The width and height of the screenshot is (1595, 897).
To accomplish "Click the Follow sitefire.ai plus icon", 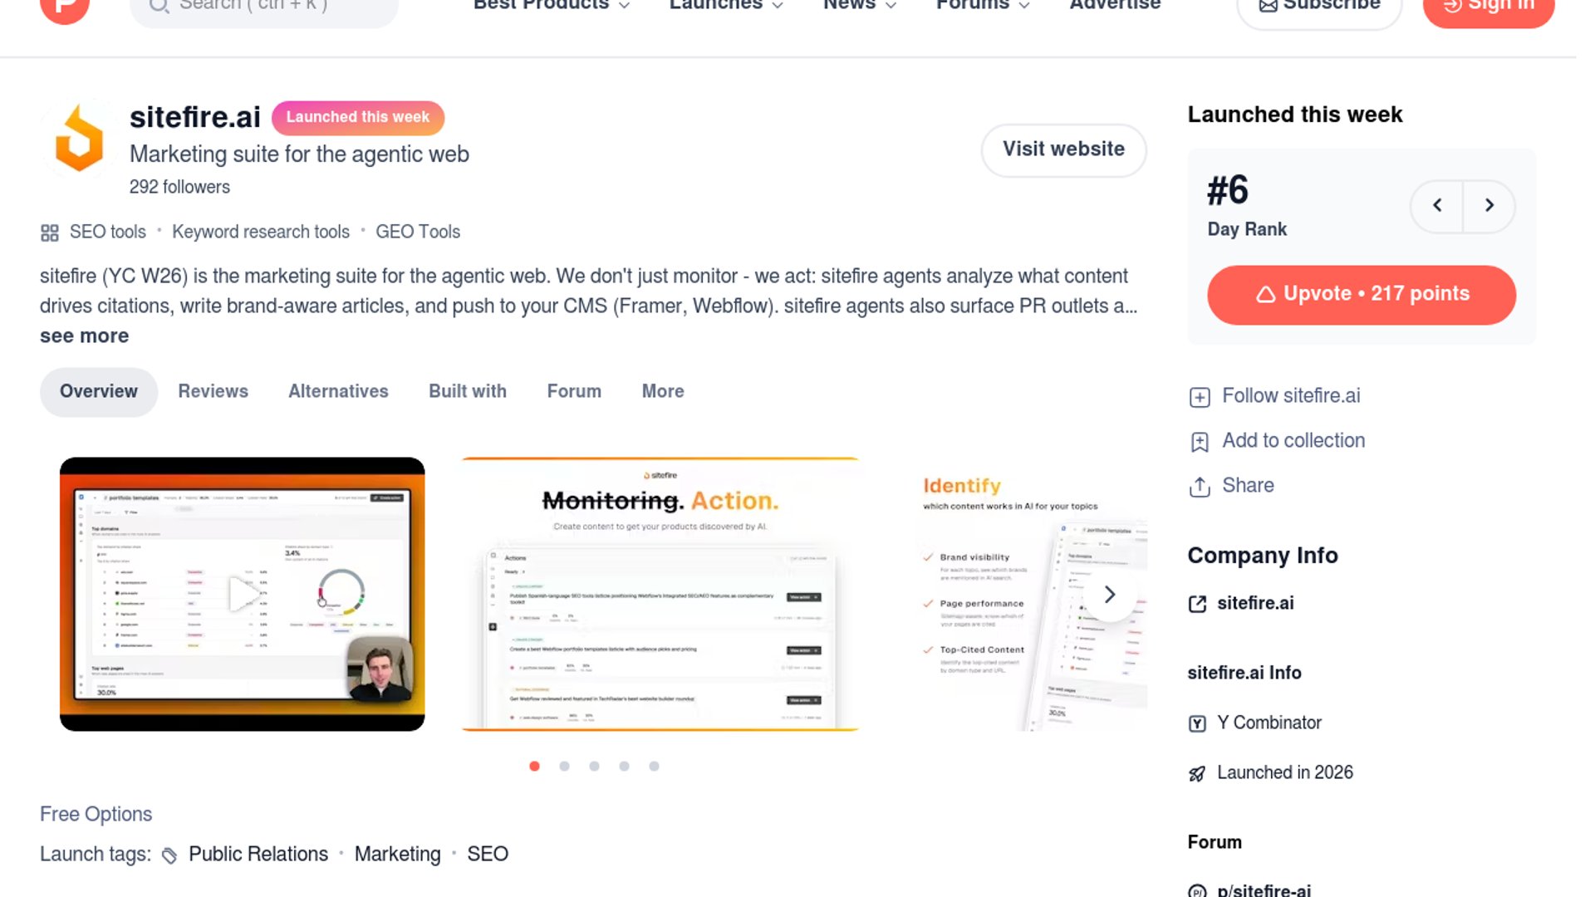I will coord(1200,397).
